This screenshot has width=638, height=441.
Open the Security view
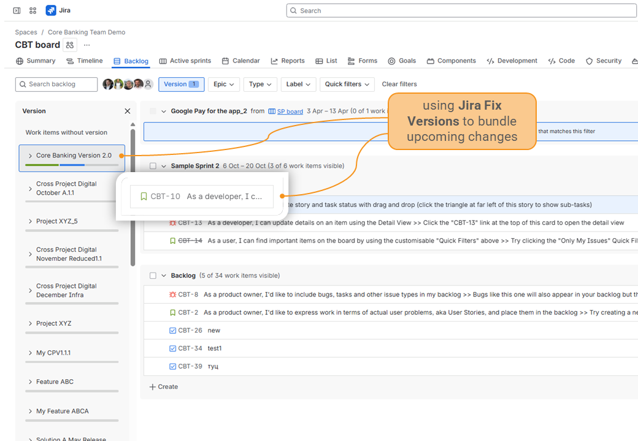(x=603, y=61)
